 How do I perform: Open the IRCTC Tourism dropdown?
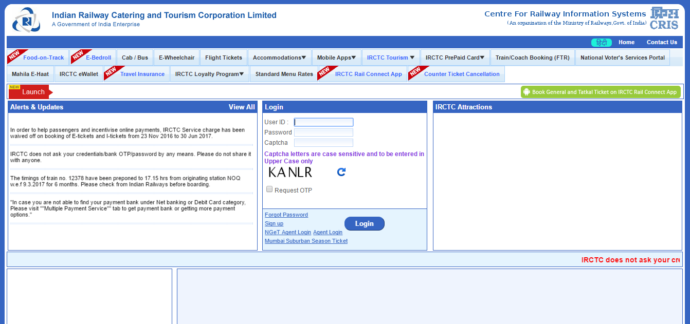coord(391,58)
